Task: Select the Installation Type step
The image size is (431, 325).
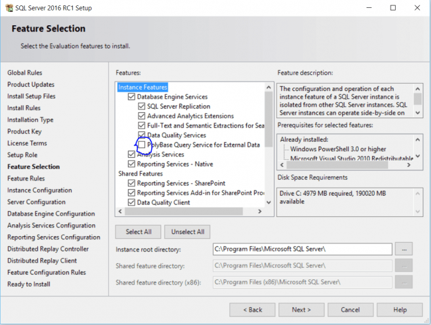Action: click(x=31, y=120)
